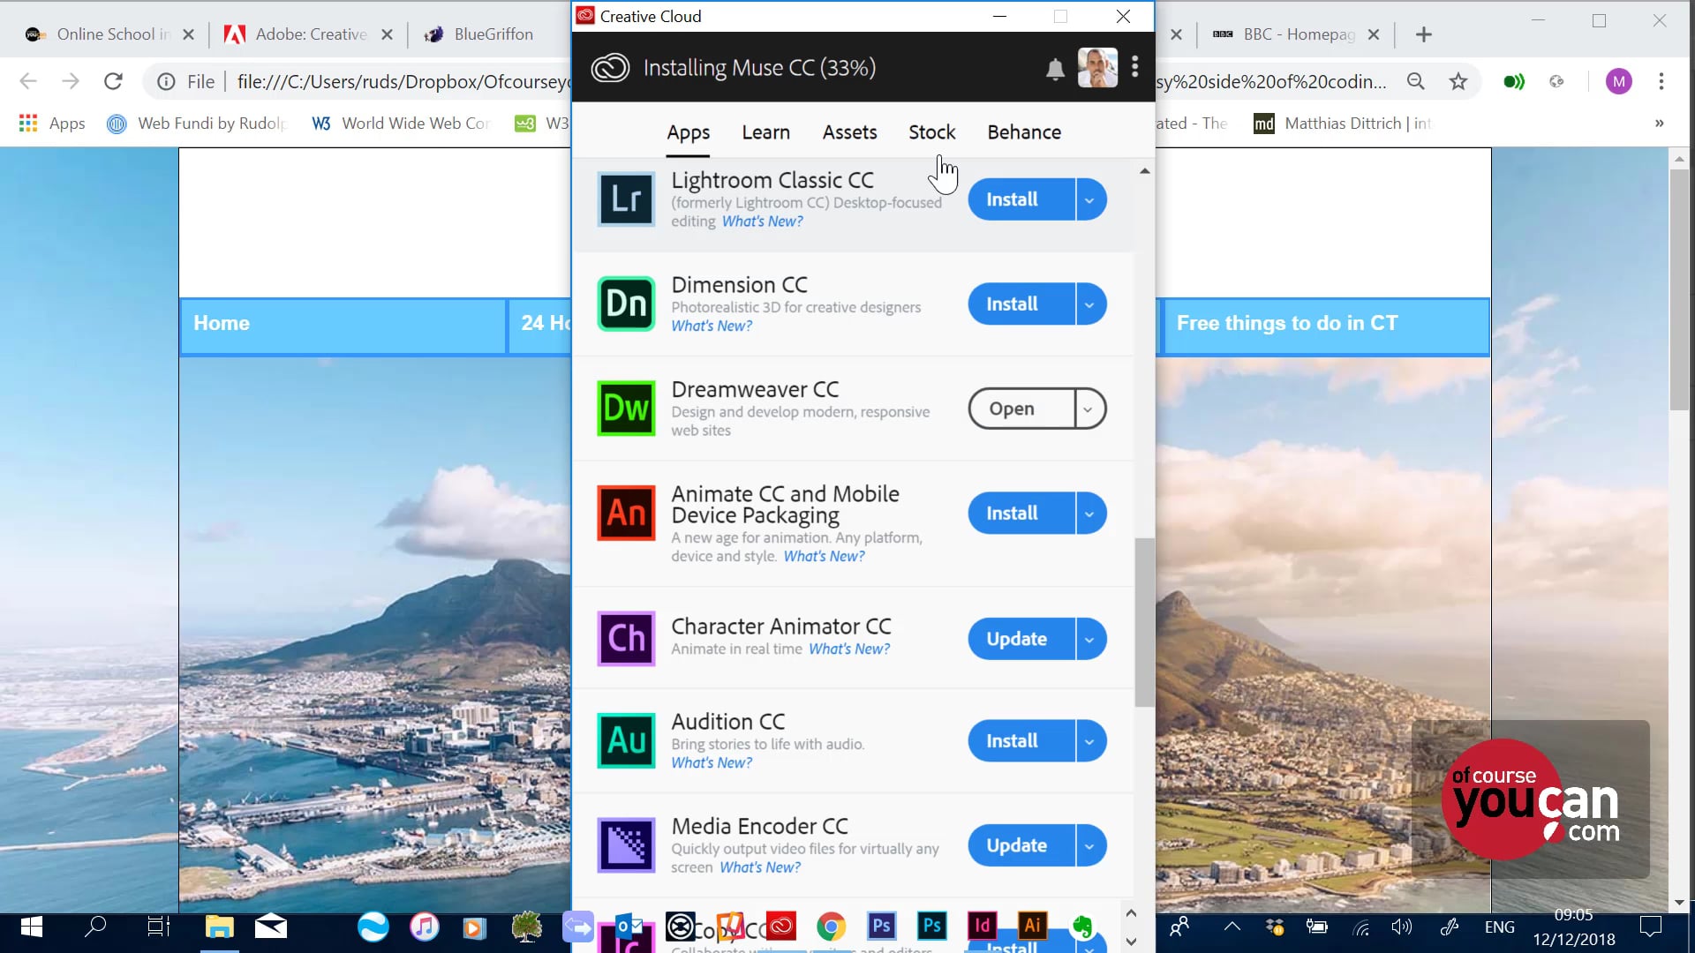
Task: Click the Media Encoder CC icon
Action: [x=626, y=845]
